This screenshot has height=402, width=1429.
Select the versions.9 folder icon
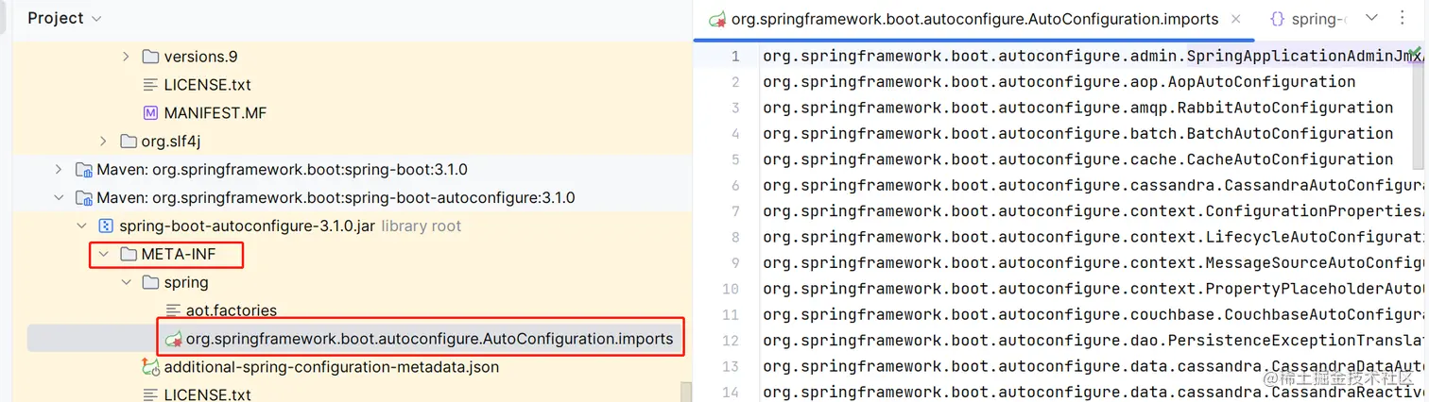(150, 57)
